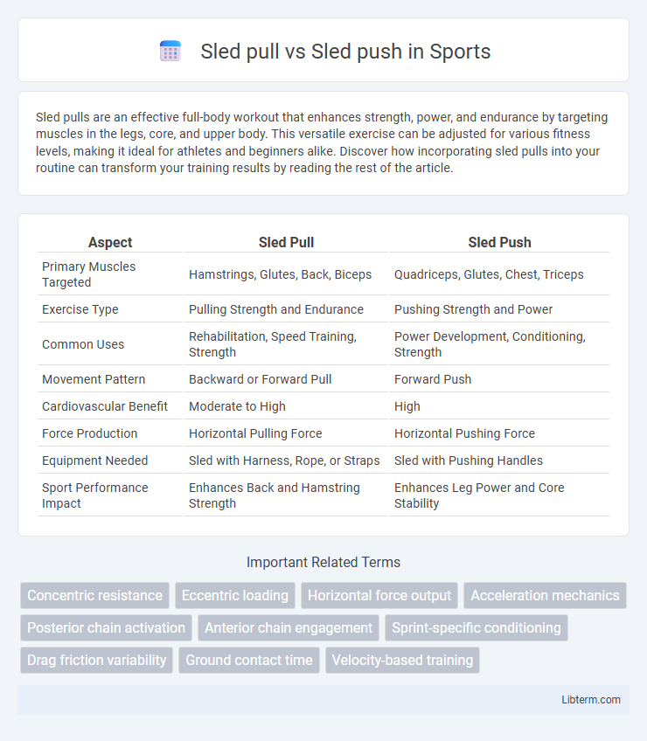Open the Concentric resistance tag

[x=94, y=595]
